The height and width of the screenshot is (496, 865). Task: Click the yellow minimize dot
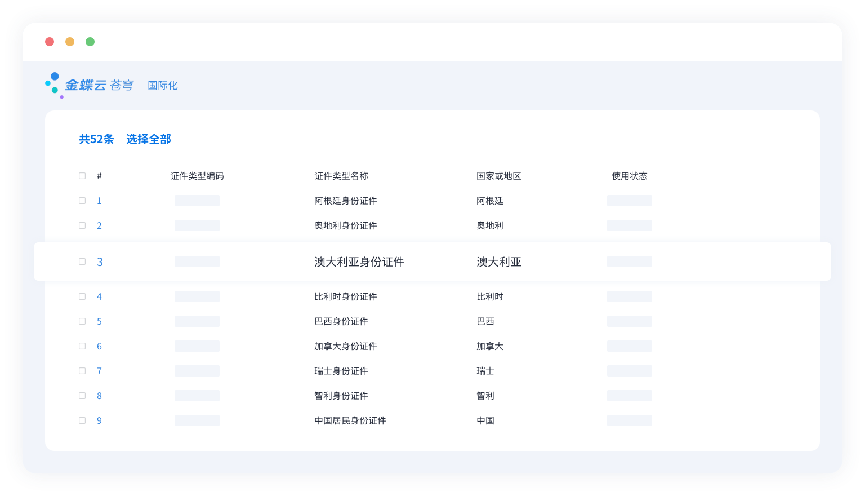point(70,42)
